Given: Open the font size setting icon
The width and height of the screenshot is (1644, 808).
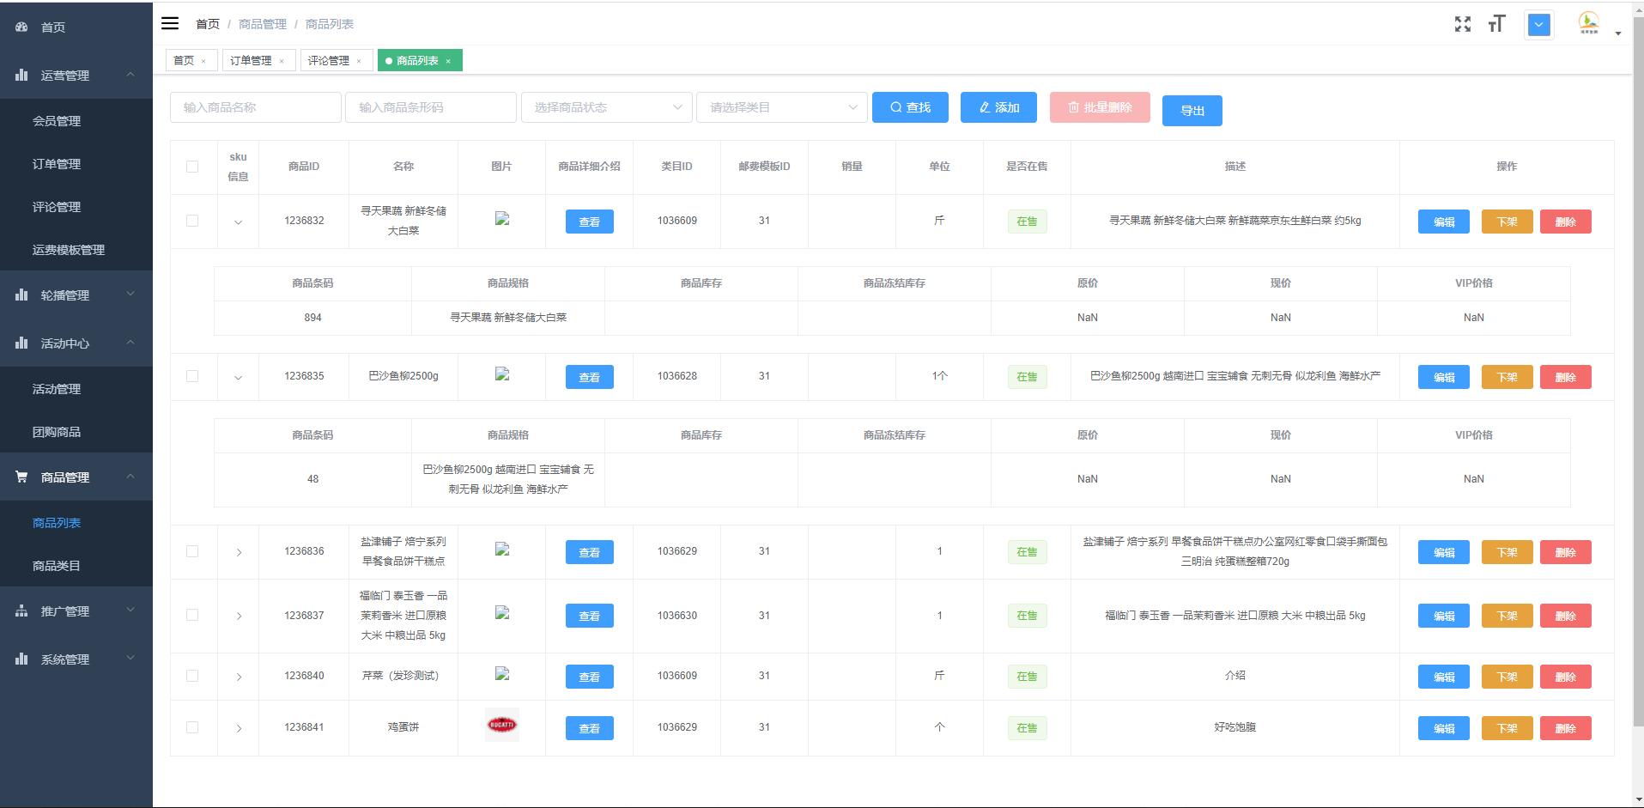Looking at the screenshot, I should click(x=1497, y=24).
